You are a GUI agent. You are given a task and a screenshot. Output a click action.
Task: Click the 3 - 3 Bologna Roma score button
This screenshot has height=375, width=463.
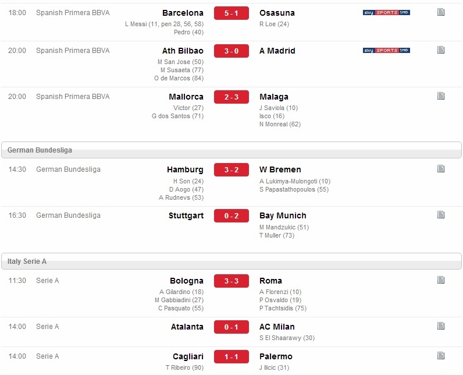[231, 281]
